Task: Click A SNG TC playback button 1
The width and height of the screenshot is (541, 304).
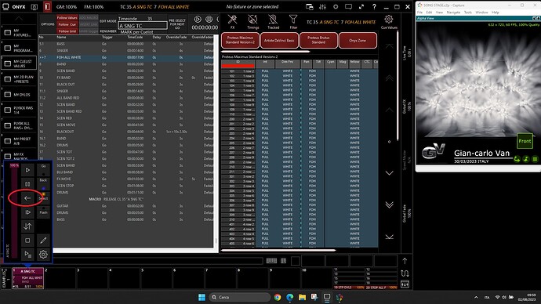Action: [x=28, y=278]
